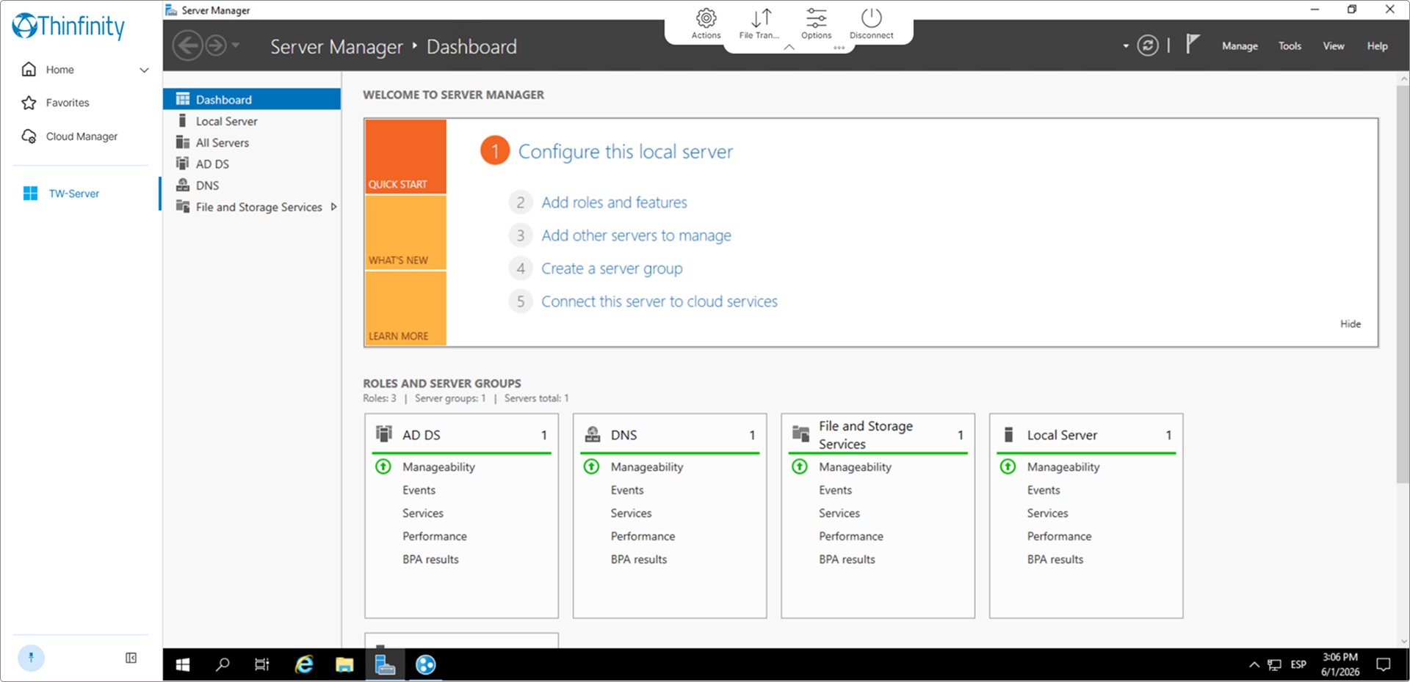Open the WHAT'S NEW tile

405,232
